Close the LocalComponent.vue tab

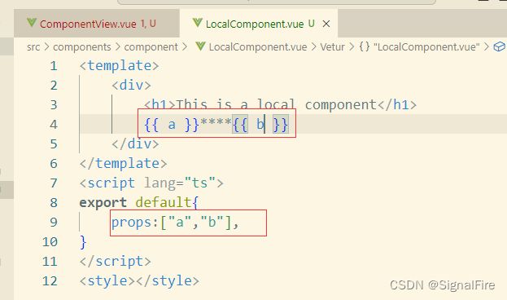326,24
